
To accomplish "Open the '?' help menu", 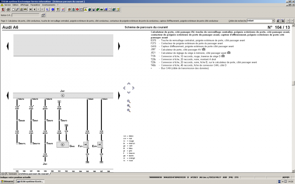I will (x=58, y=5).
